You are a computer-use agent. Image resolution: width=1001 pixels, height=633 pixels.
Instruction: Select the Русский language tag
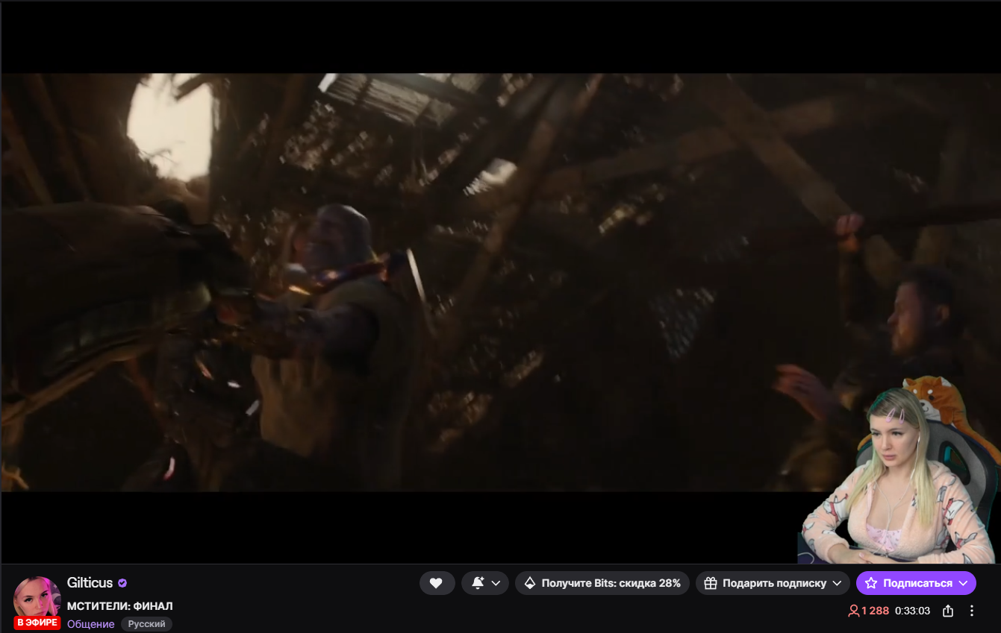pos(147,624)
